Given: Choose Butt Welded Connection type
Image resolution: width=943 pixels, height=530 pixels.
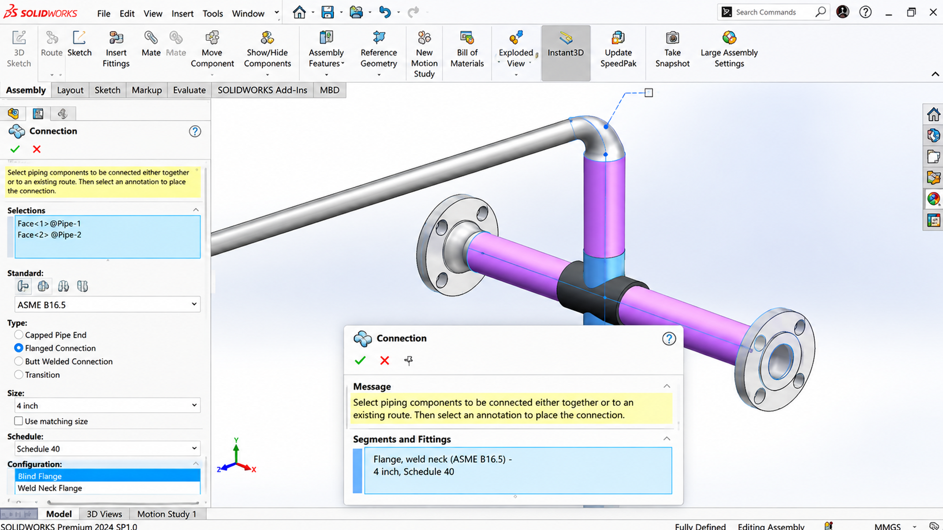Looking at the screenshot, I should (19, 361).
